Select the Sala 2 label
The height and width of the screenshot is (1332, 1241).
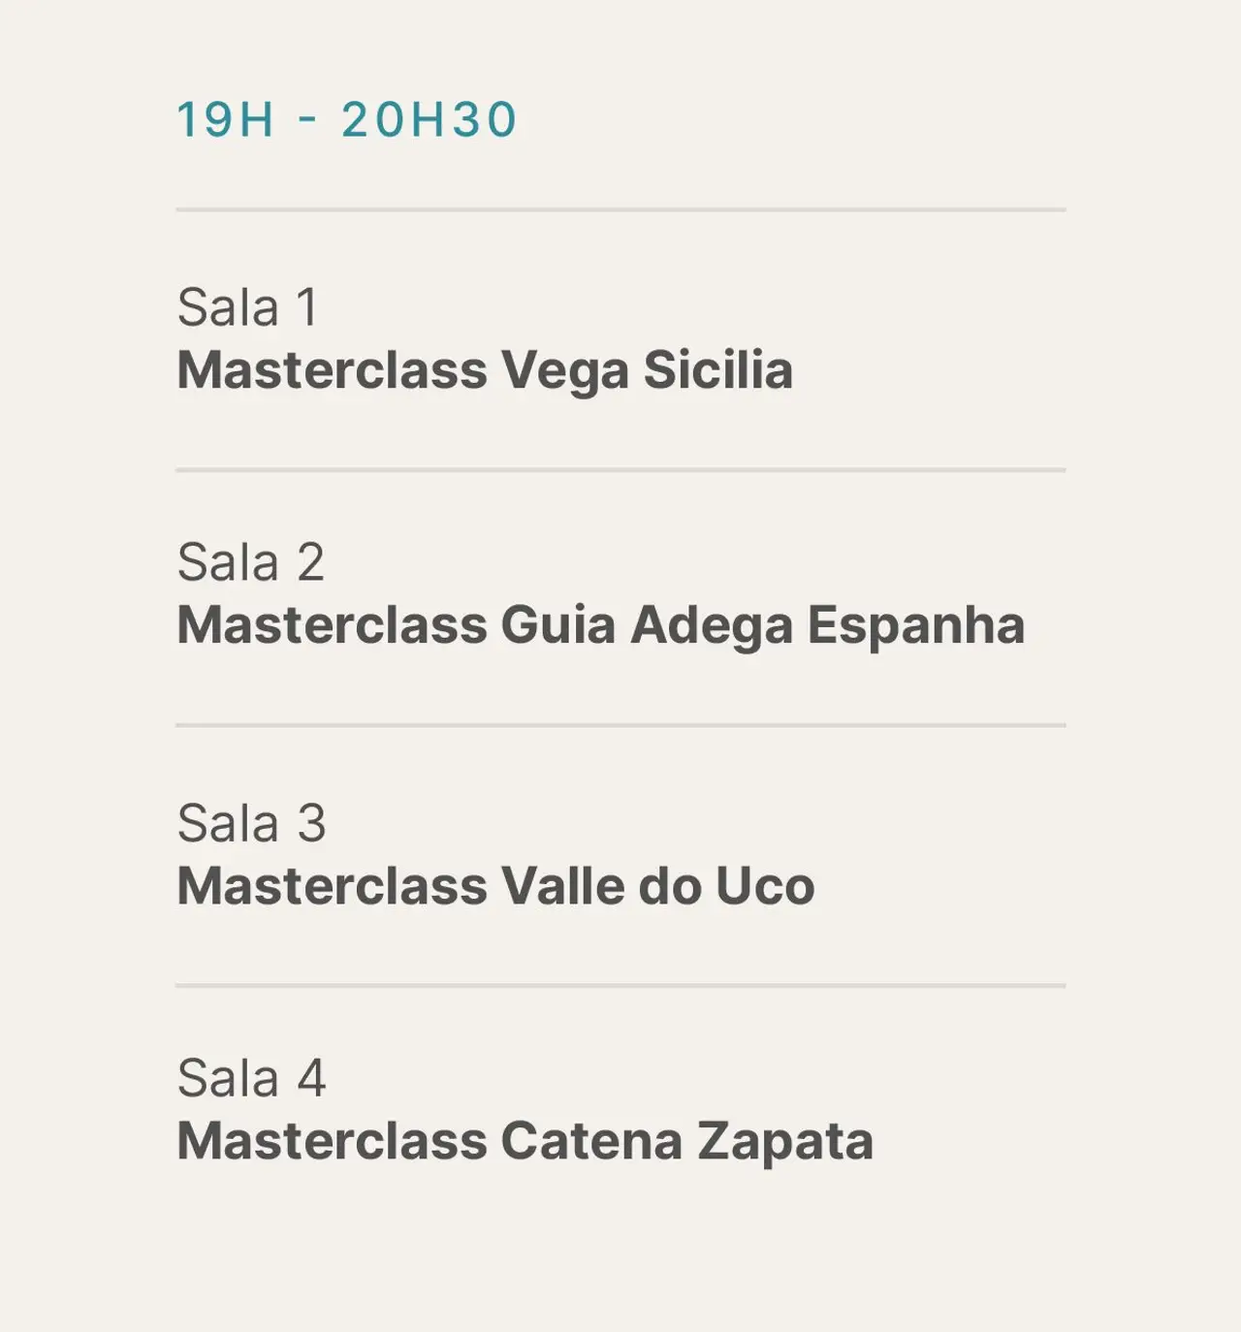(250, 561)
